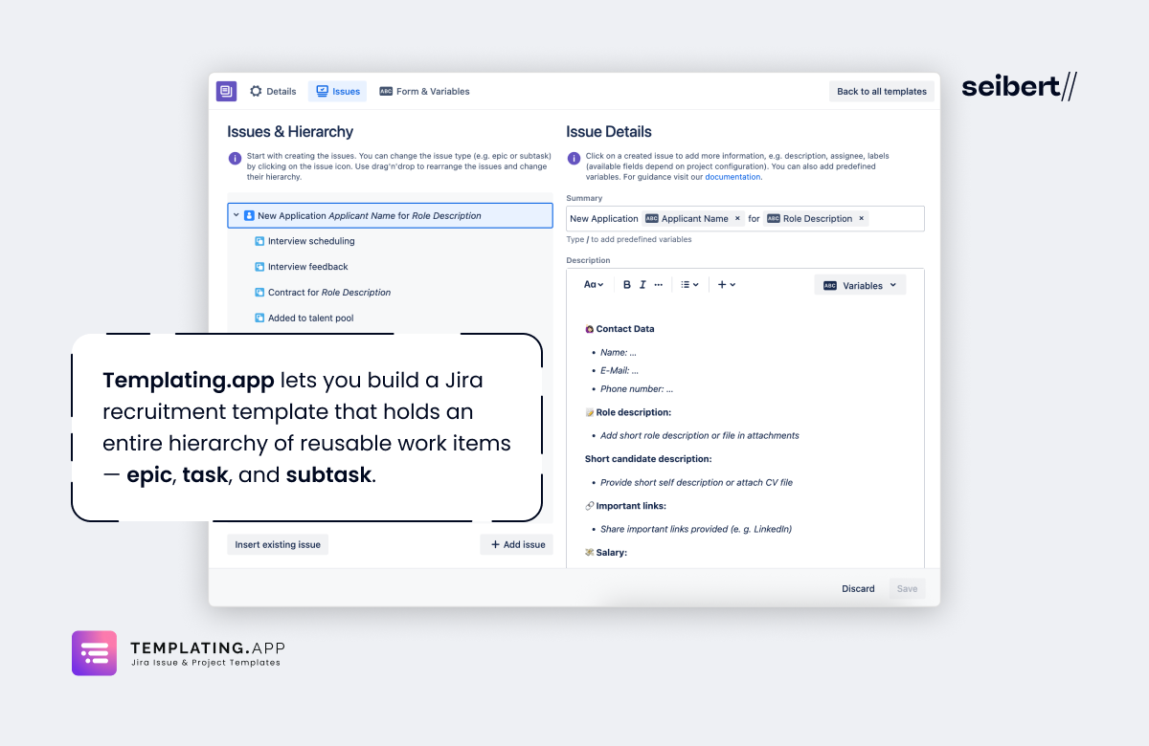Click the Templating.app logo at bottom left
The height and width of the screenshot is (746, 1149).
(x=178, y=653)
